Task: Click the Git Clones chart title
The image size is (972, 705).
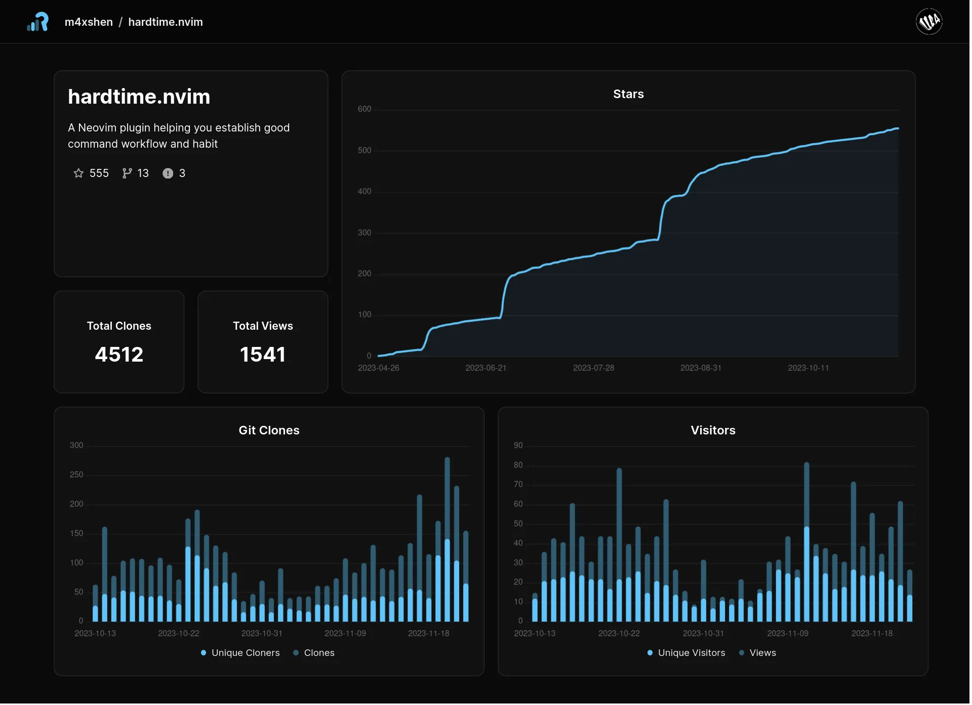Action: click(270, 431)
